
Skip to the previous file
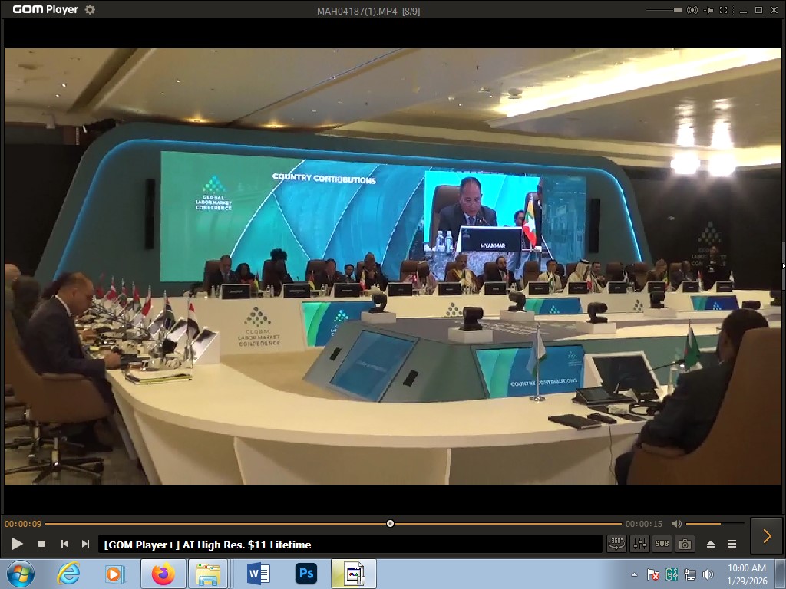click(64, 544)
